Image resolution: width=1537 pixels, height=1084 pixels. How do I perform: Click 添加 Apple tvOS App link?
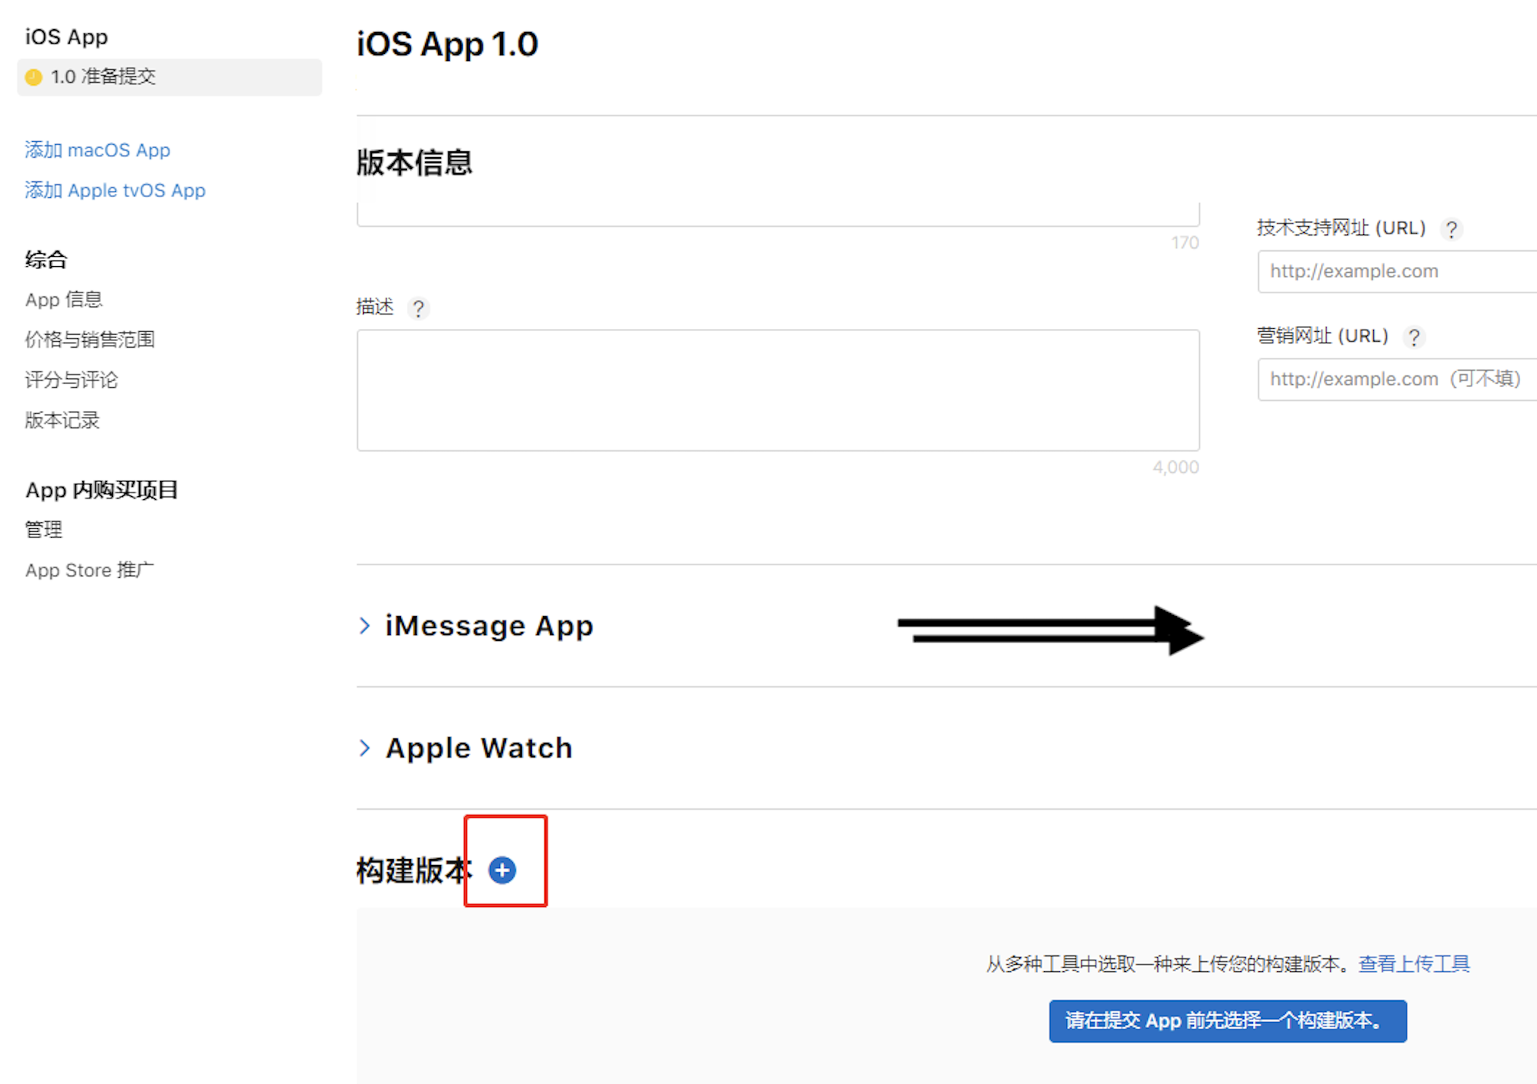(x=114, y=190)
